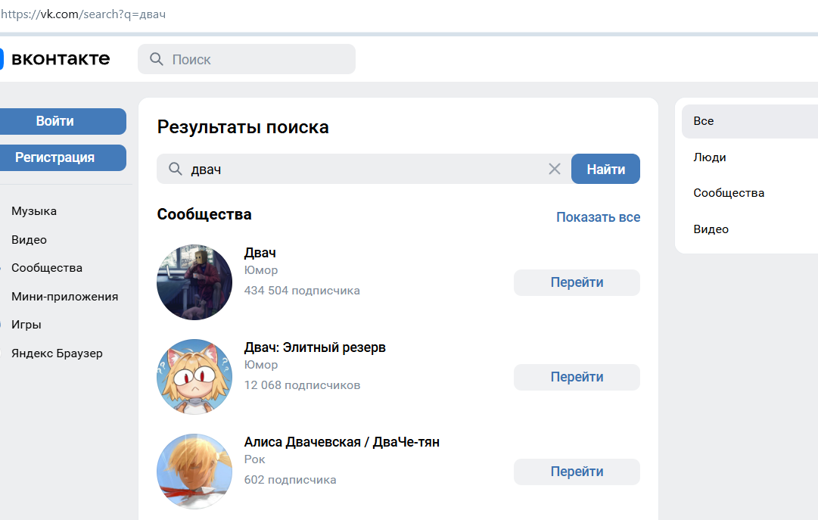Open Видео in the left sidebar
The image size is (818, 520).
[x=30, y=240]
